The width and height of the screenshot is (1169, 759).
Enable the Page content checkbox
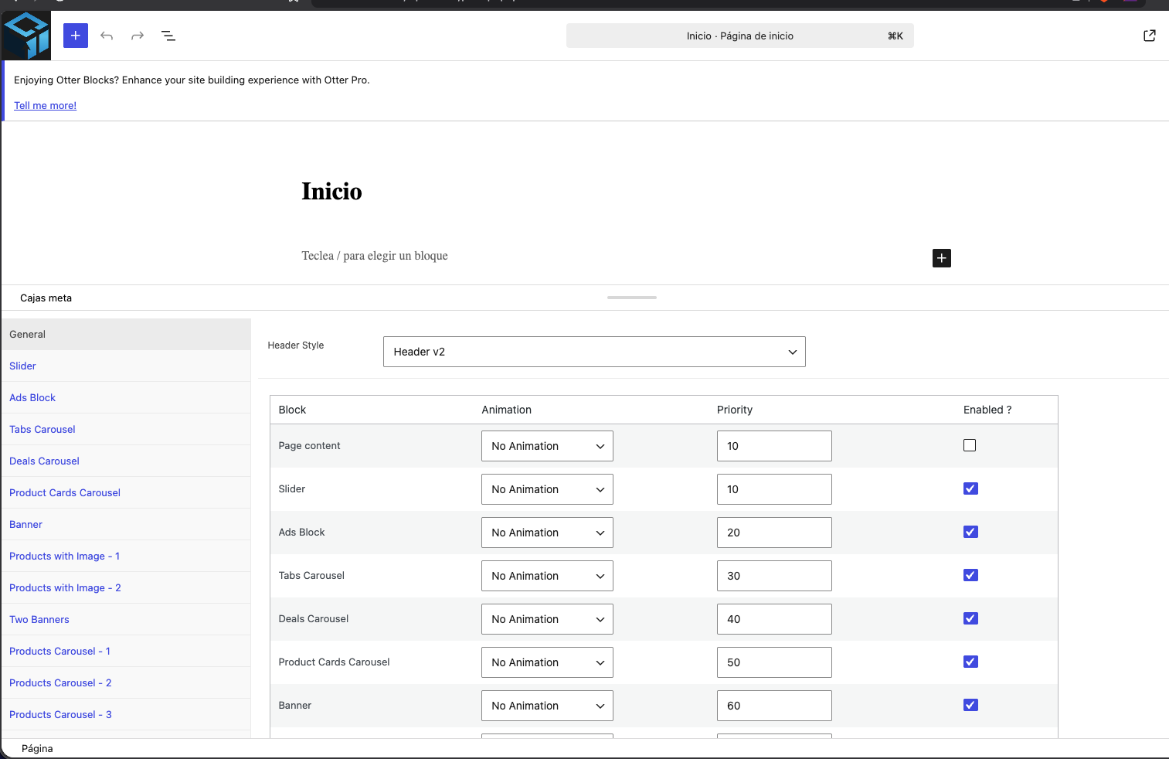click(970, 445)
